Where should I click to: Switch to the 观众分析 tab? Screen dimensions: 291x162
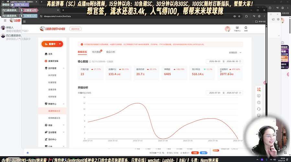coord(111,52)
